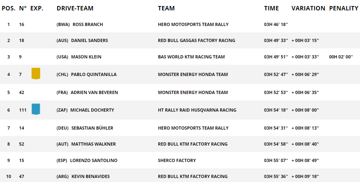Select the VARIATION column header
Screen dimensions: 360x182
coord(308,8)
